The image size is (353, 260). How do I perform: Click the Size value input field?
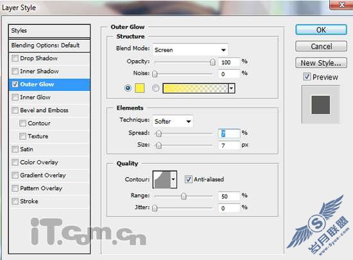coord(229,145)
